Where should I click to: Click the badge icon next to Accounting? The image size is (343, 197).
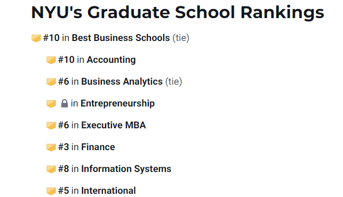(51, 60)
